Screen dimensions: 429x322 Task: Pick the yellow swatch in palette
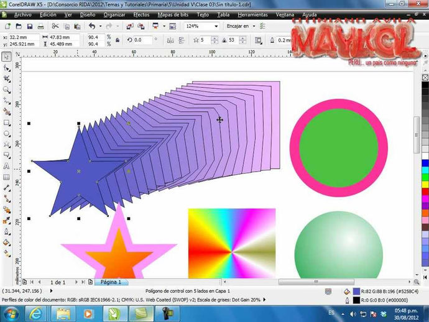pyautogui.click(x=425, y=185)
